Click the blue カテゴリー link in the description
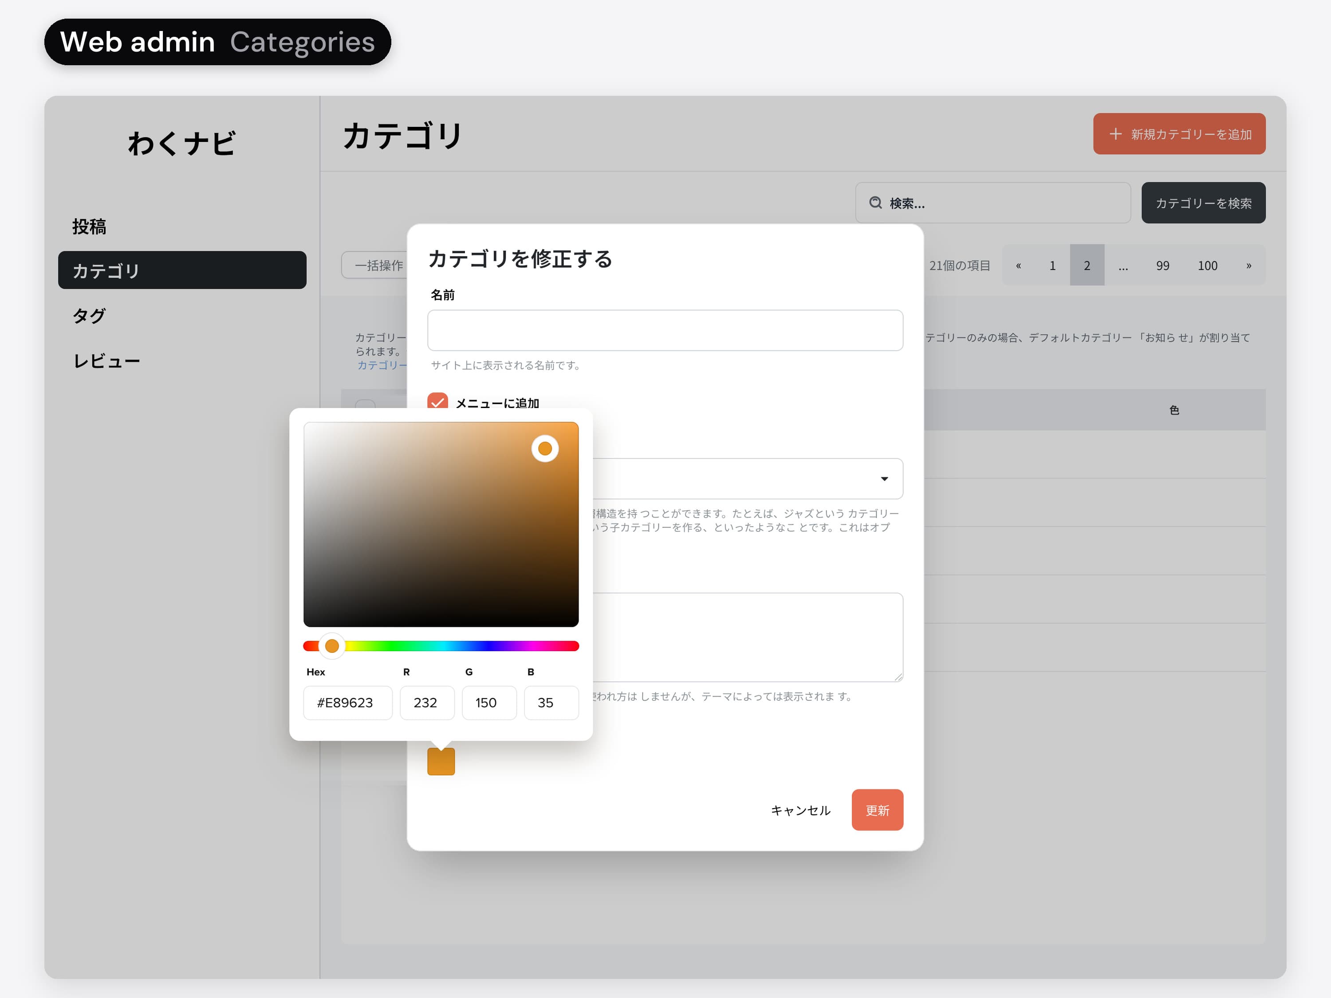Image resolution: width=1331 pixels, height=998 pixels. click(x=382, y=365)
